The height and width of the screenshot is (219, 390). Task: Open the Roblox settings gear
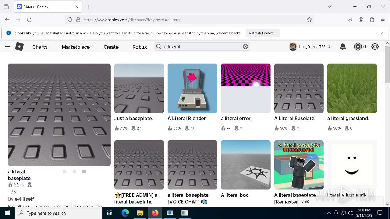tap(375, 47)
